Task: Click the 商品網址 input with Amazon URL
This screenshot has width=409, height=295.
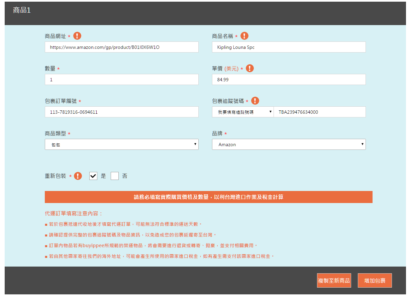Action: [122, 47]
